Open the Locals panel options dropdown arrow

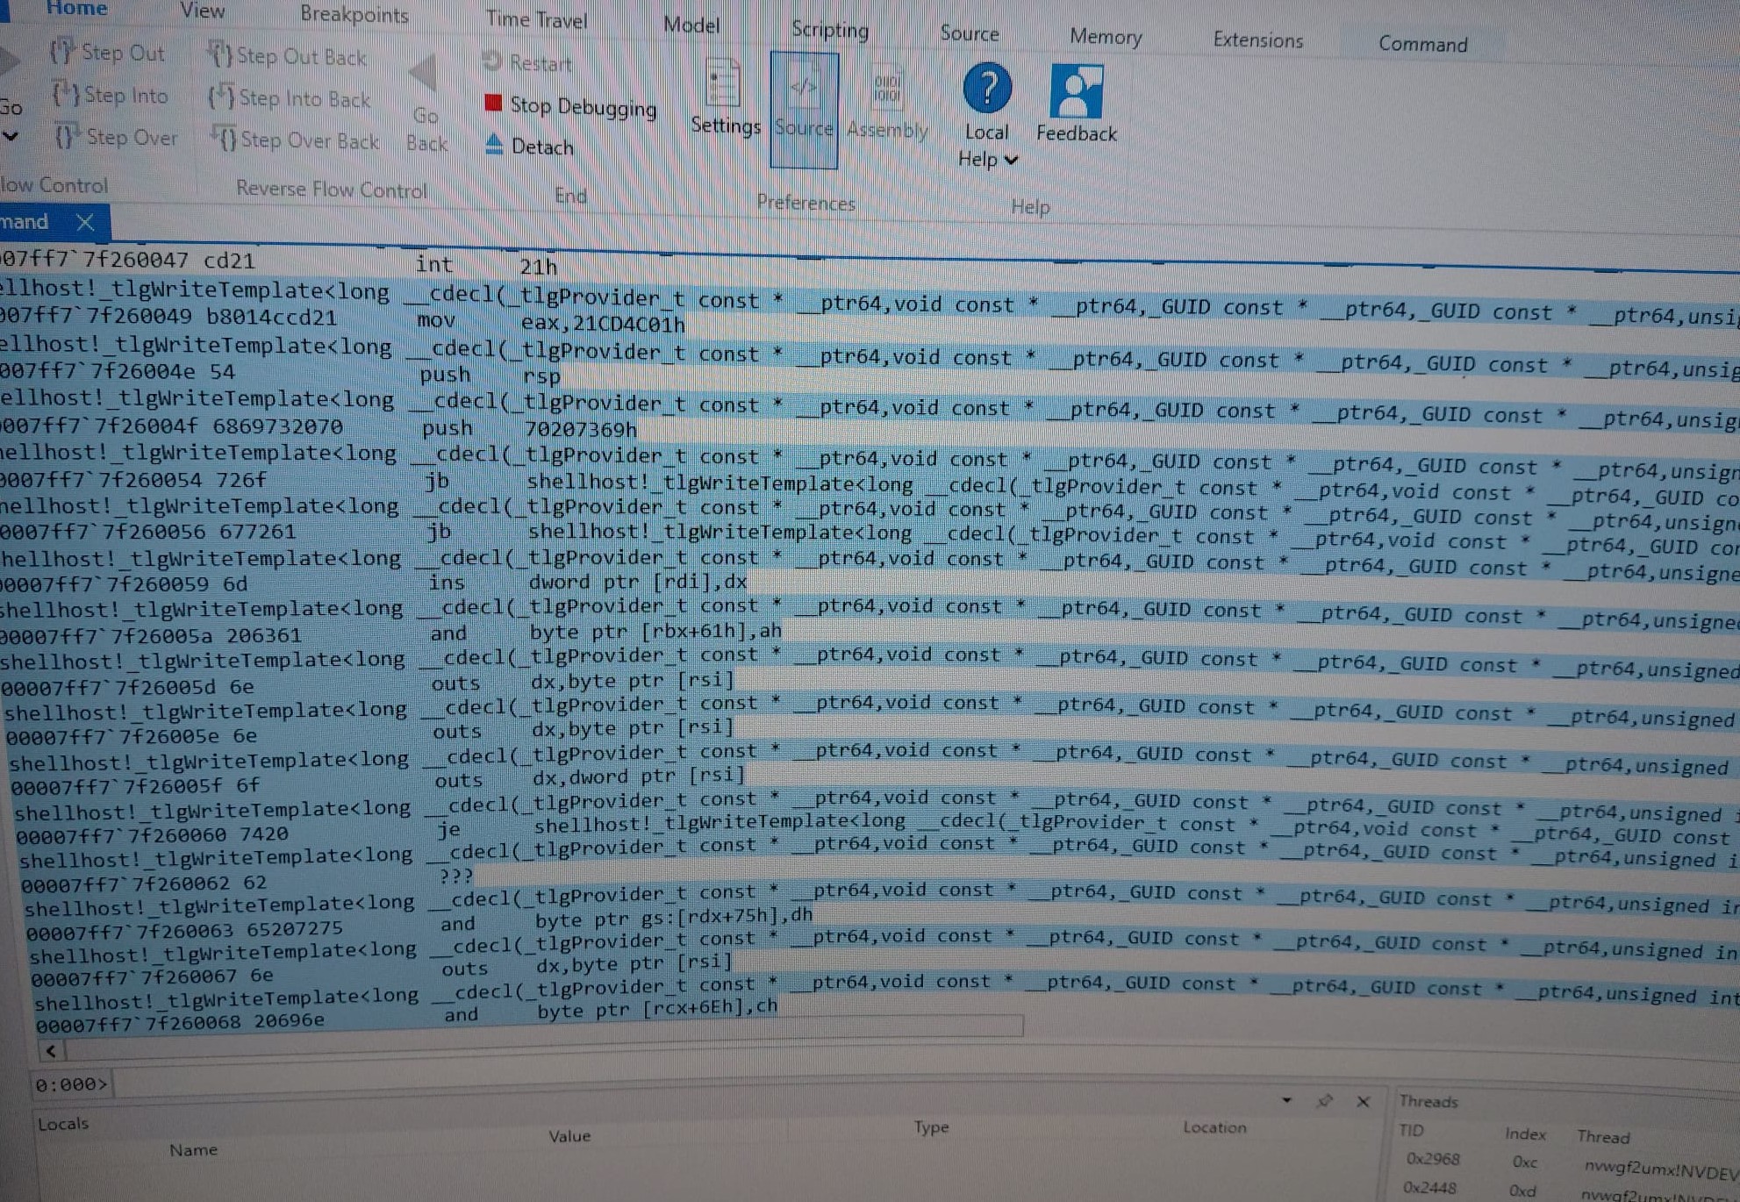(x=1286, y=1100)
